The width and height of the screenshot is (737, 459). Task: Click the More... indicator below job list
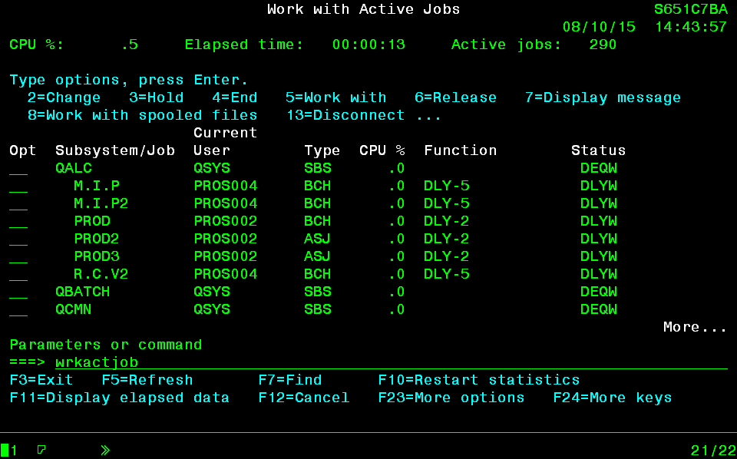(x=695, y=327)
